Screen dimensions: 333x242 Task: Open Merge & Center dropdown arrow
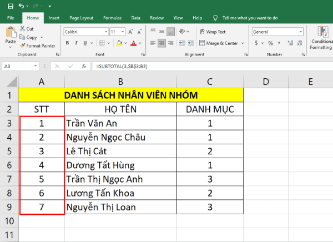tap(243, 43)
